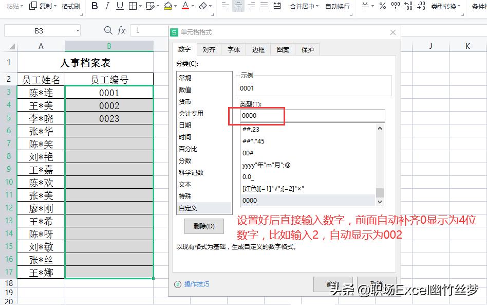Click the percent style icon
The width and height of the screenshot is (487, 305).
pyautogui.click(x=383, y=7)
